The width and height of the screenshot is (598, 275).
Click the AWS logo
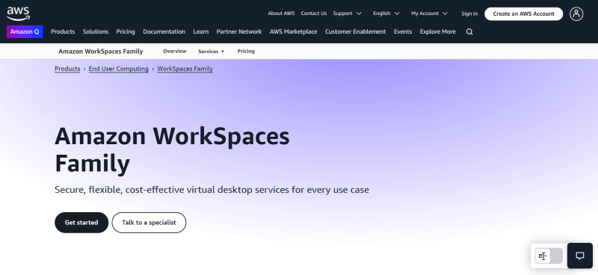[x=18, y=13]
